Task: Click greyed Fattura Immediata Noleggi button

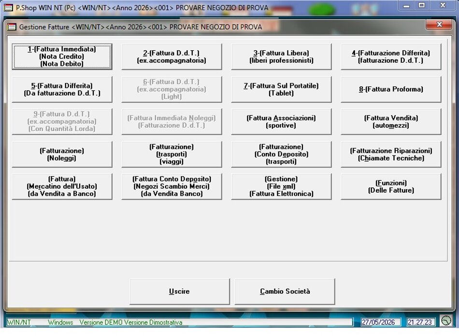Action: point(172,122)
